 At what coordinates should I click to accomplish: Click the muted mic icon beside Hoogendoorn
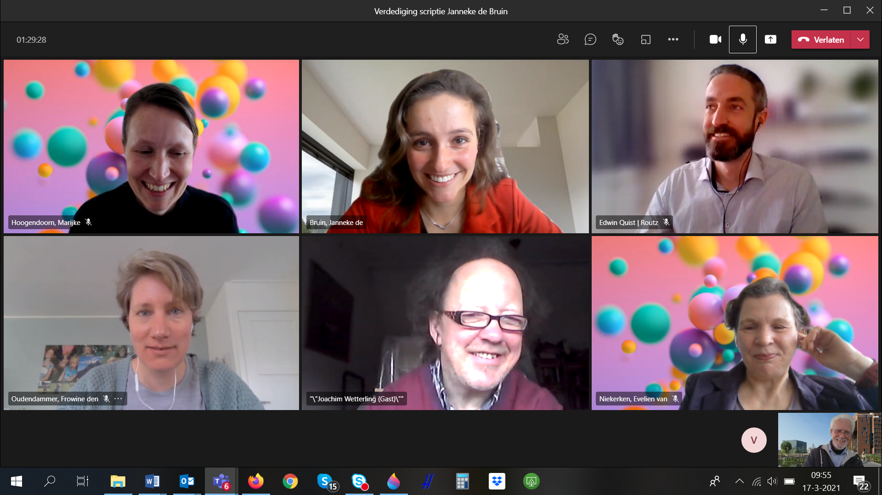tap(89, 222)
